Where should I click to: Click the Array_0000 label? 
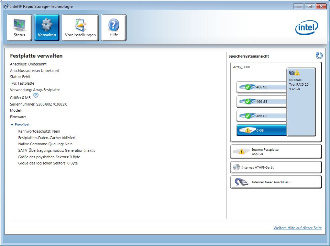tap(241, 67)
